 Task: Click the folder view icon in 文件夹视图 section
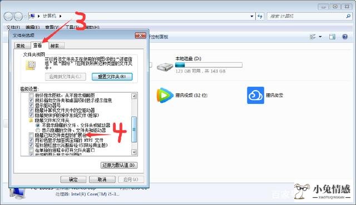click(31, 66)
